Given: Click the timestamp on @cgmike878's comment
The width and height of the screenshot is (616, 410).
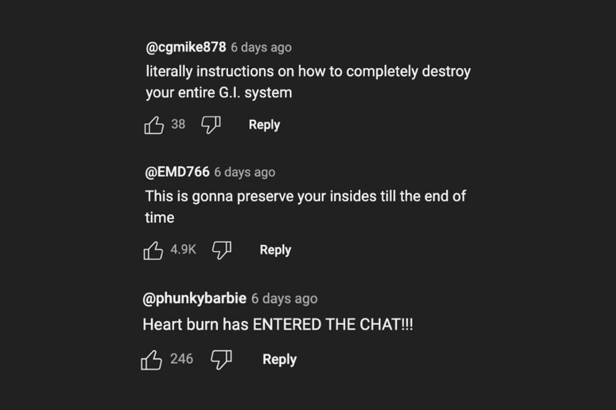Looking at the screenshot, I should (x=261, y=47).
